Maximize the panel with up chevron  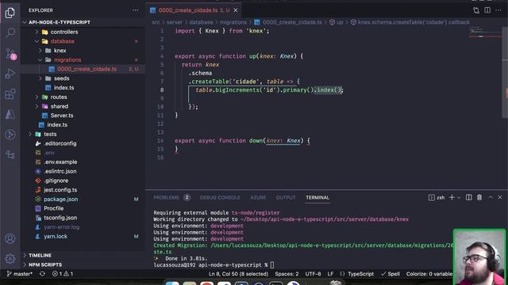[491, 197]
